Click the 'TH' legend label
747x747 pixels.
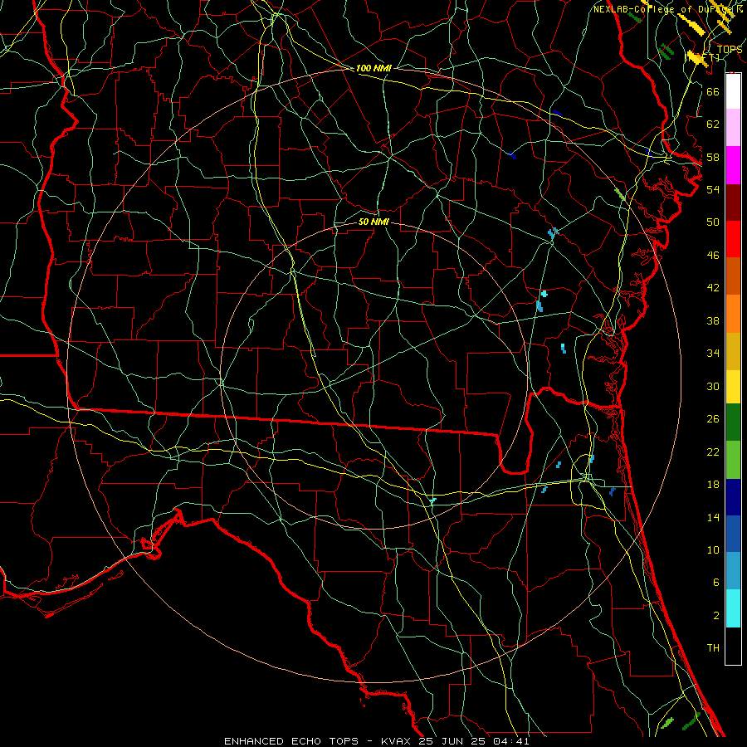pos(713,648)
